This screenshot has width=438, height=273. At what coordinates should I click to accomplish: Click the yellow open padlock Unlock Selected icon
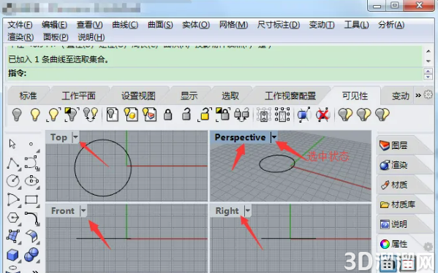point(205,115)
